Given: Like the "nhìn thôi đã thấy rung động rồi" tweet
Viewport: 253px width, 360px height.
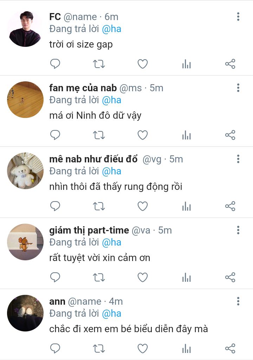Looking at the screenshot, I should (x=142, y=206).
